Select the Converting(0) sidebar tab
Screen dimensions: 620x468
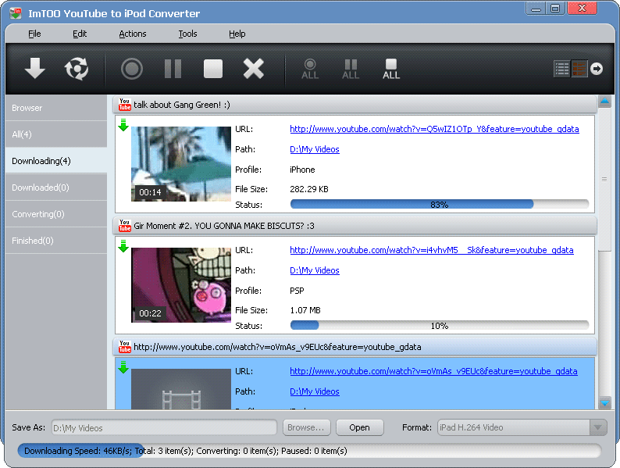click(56, 213)
